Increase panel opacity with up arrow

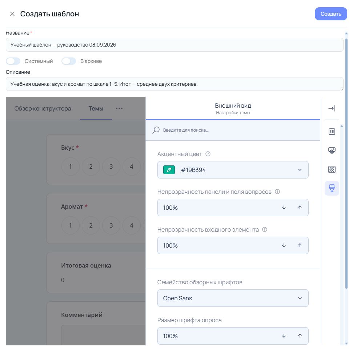(x=300, y=207)
